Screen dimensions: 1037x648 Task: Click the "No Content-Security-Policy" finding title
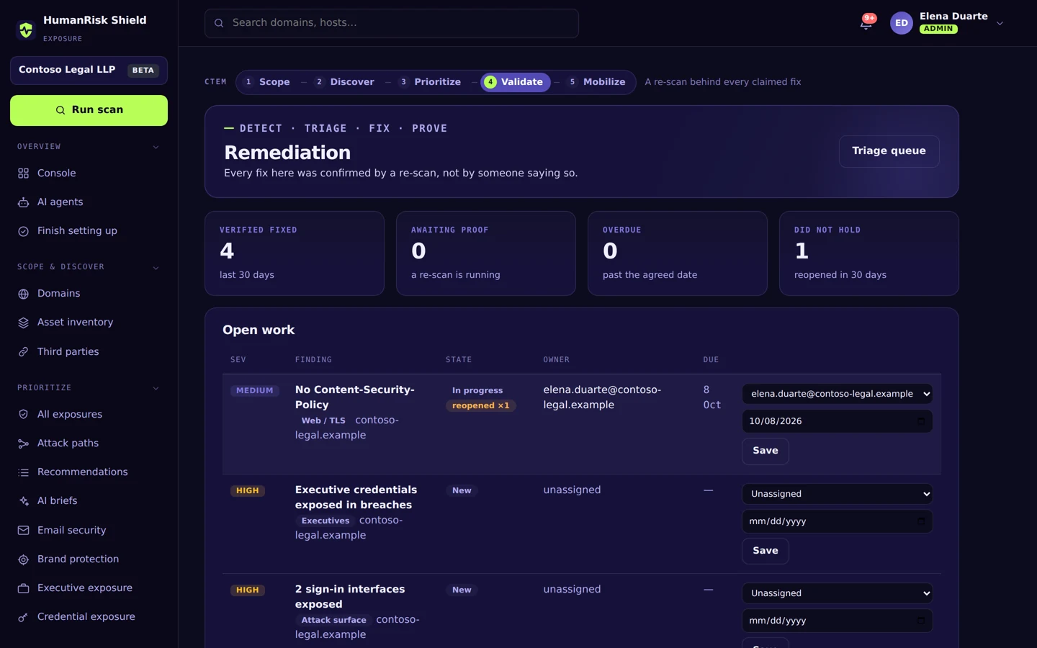[355, 397]
